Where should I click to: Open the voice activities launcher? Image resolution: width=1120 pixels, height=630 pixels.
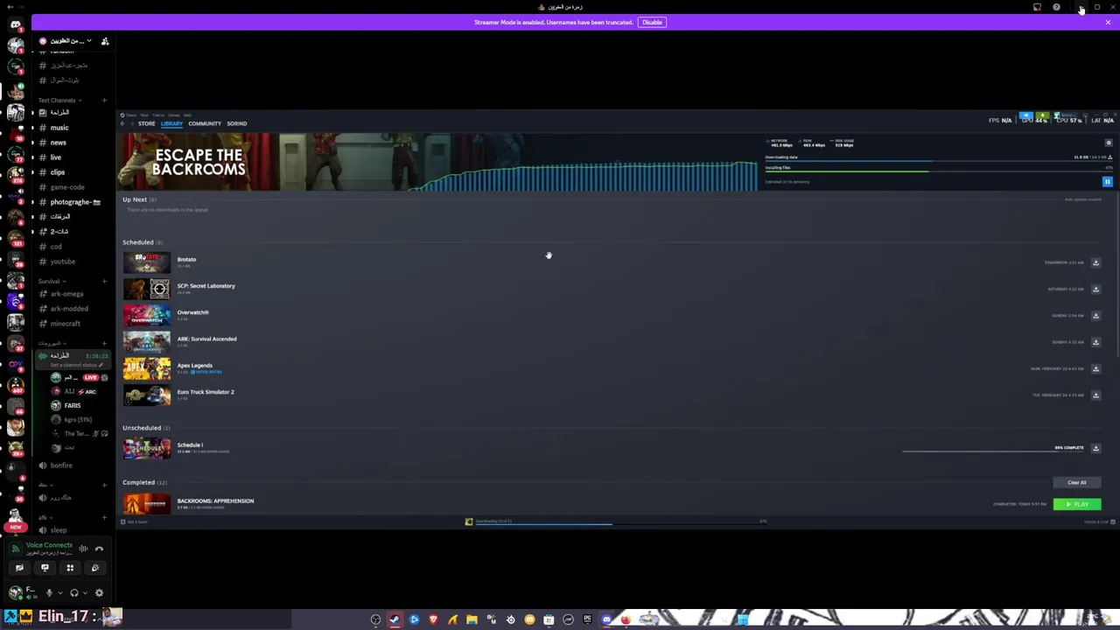pos(70,568)
